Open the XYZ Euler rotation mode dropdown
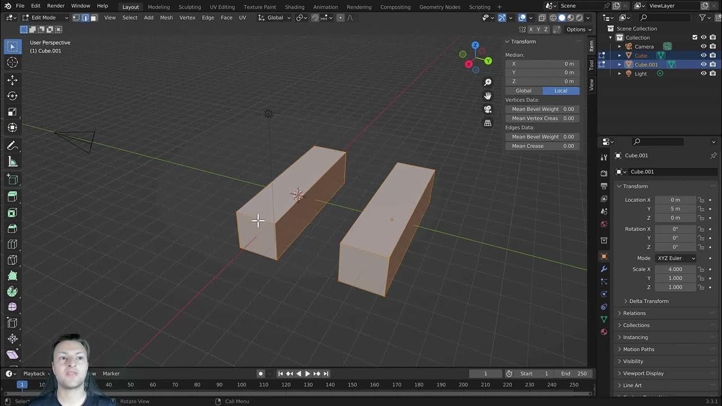Image resolution: width=722 pixels, height=406 pixels. (675, 258)
